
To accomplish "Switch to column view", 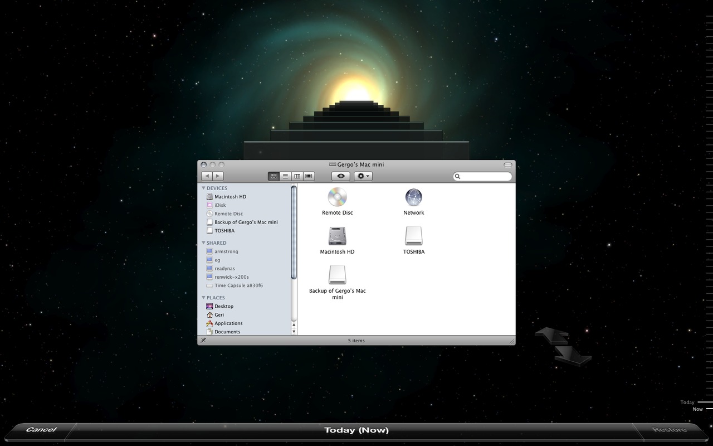I will click(x=297, y=176).
